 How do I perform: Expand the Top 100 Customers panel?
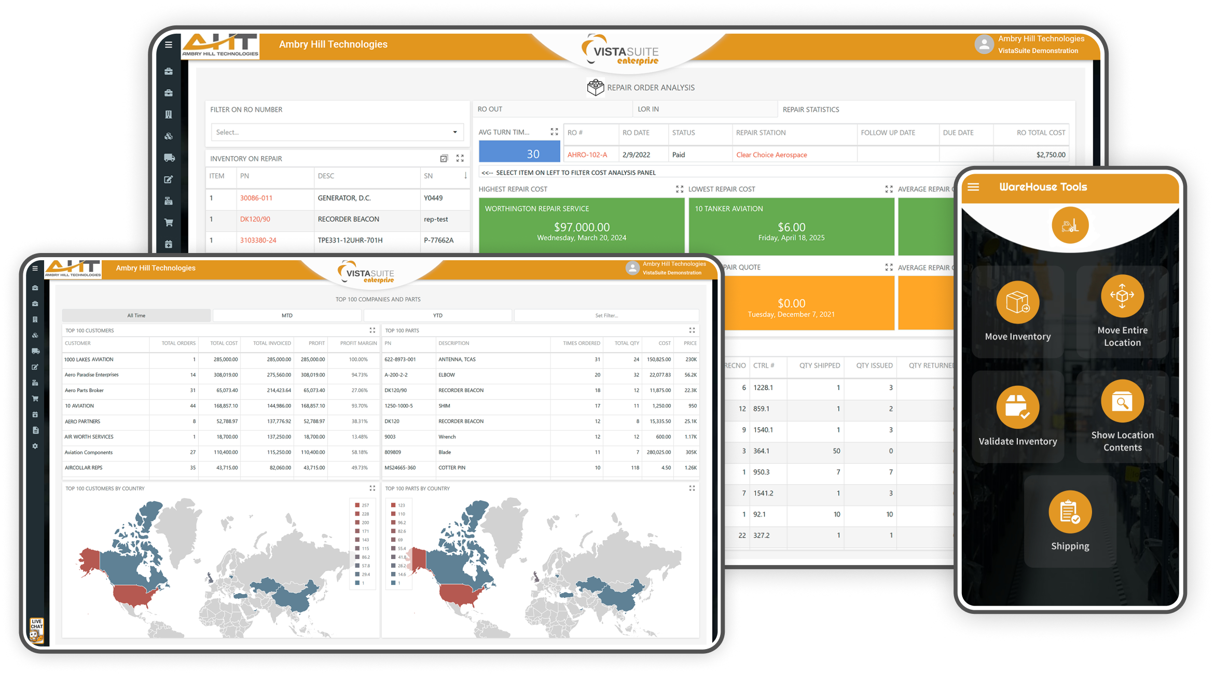(x=372, y=330)
